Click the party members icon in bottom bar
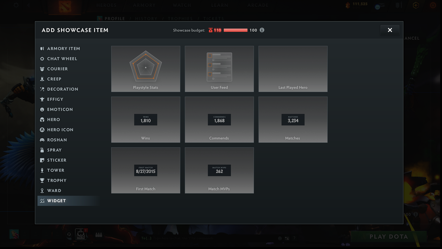Viewport: 442px width, 249px height. tap(98, 235)
